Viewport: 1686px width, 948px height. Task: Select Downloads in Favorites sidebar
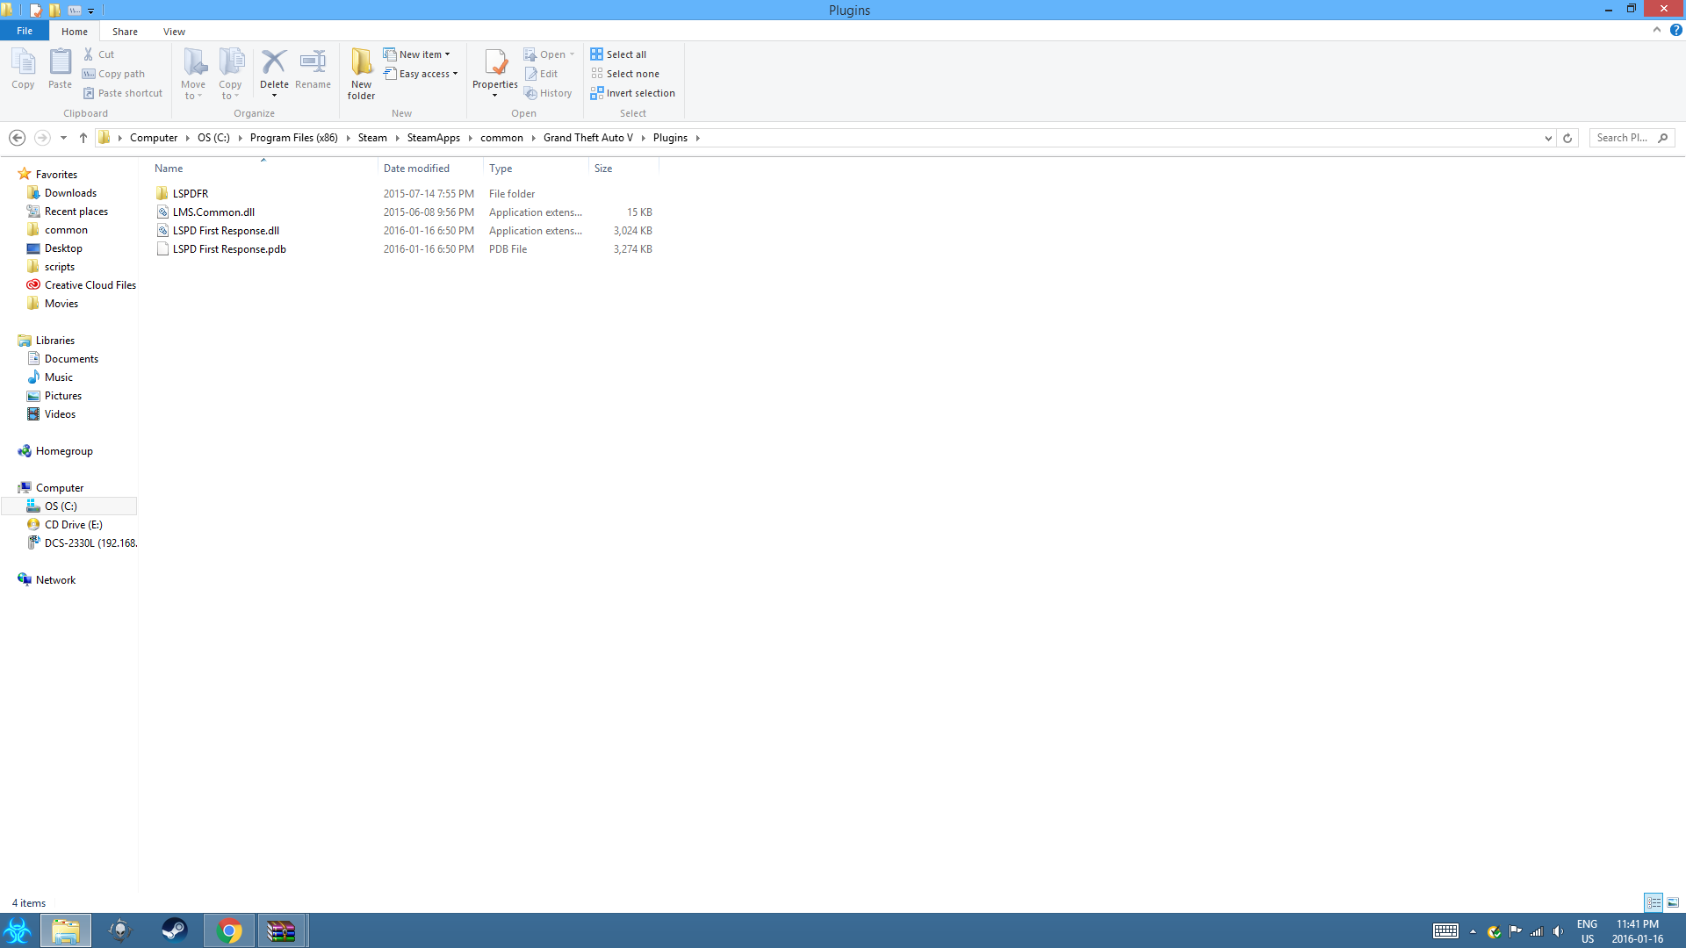click(x=70, y=193)
